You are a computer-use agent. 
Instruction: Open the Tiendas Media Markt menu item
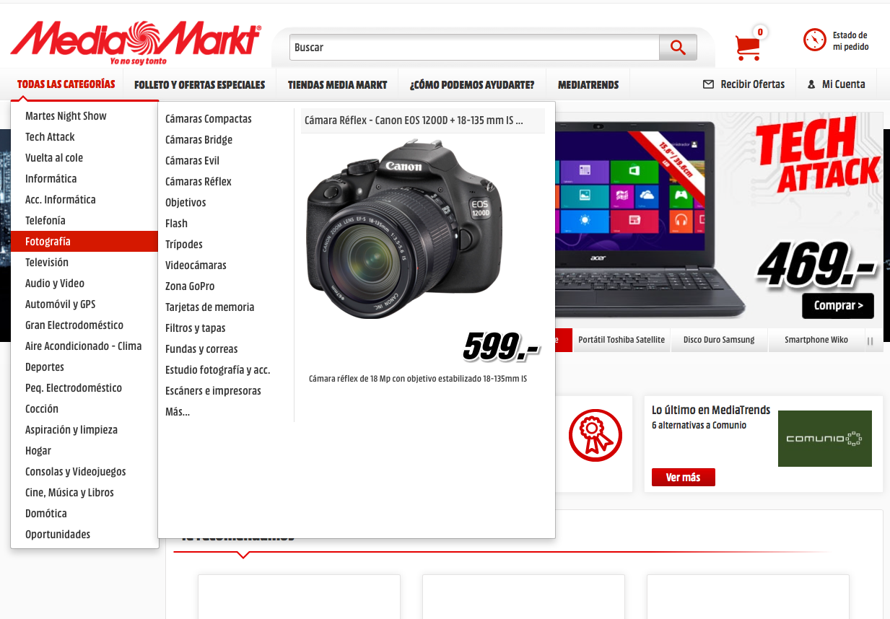click(338, 84)
